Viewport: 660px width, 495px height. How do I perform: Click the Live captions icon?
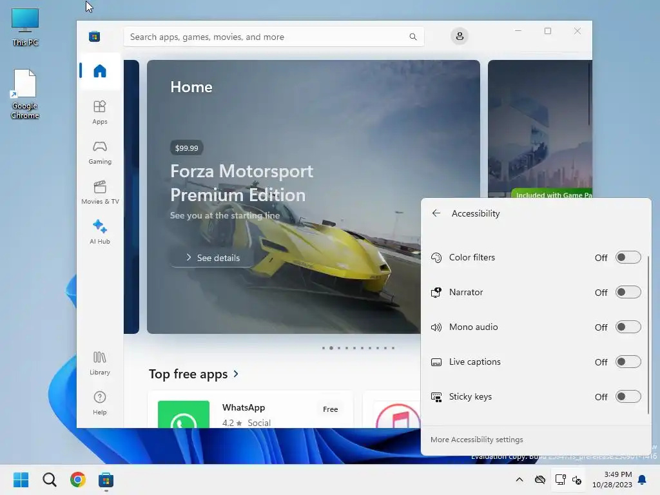436,362
